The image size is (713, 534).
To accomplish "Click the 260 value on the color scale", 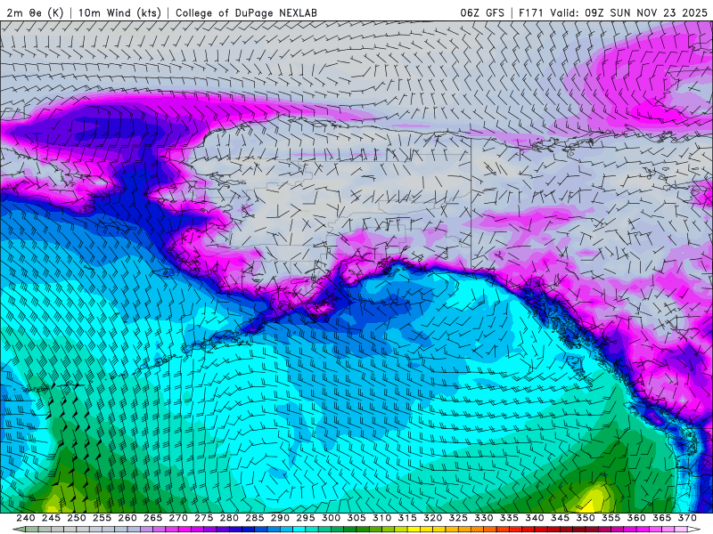I will 127,518.
